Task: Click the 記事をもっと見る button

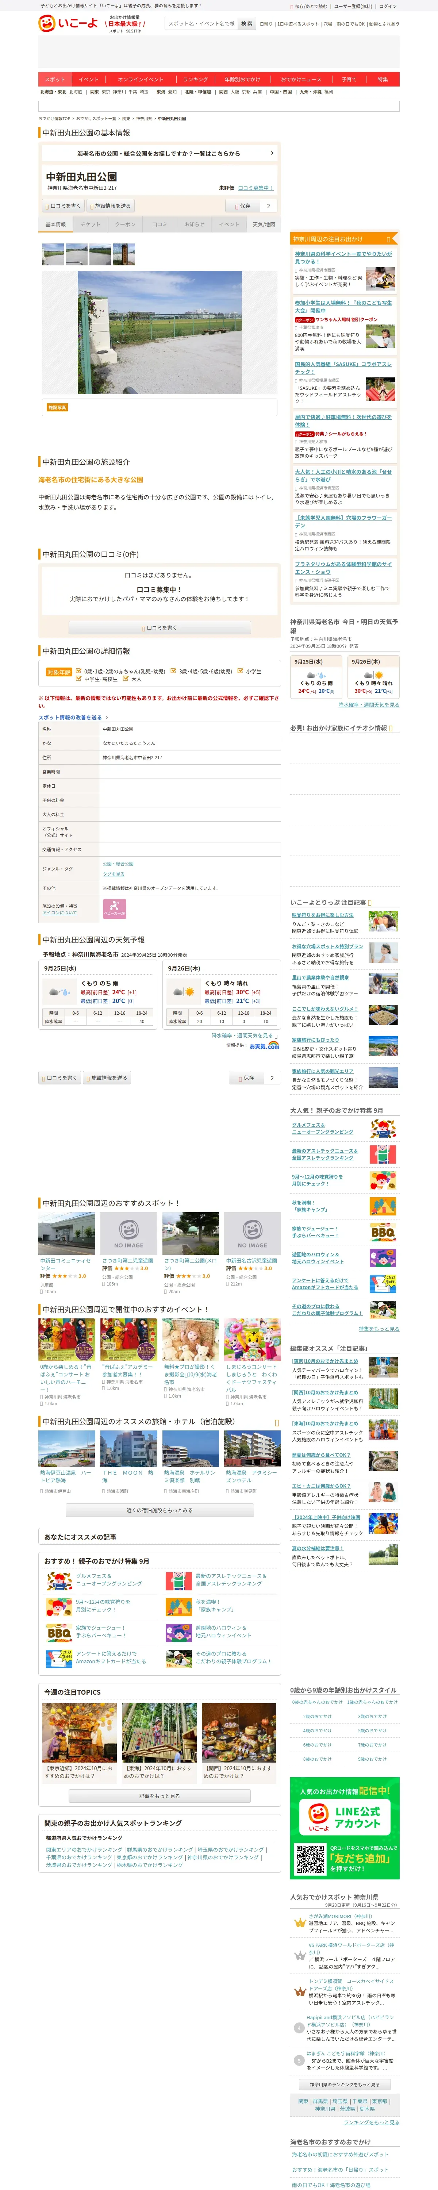Action: pyautogui.click(x=160, y=1797)
